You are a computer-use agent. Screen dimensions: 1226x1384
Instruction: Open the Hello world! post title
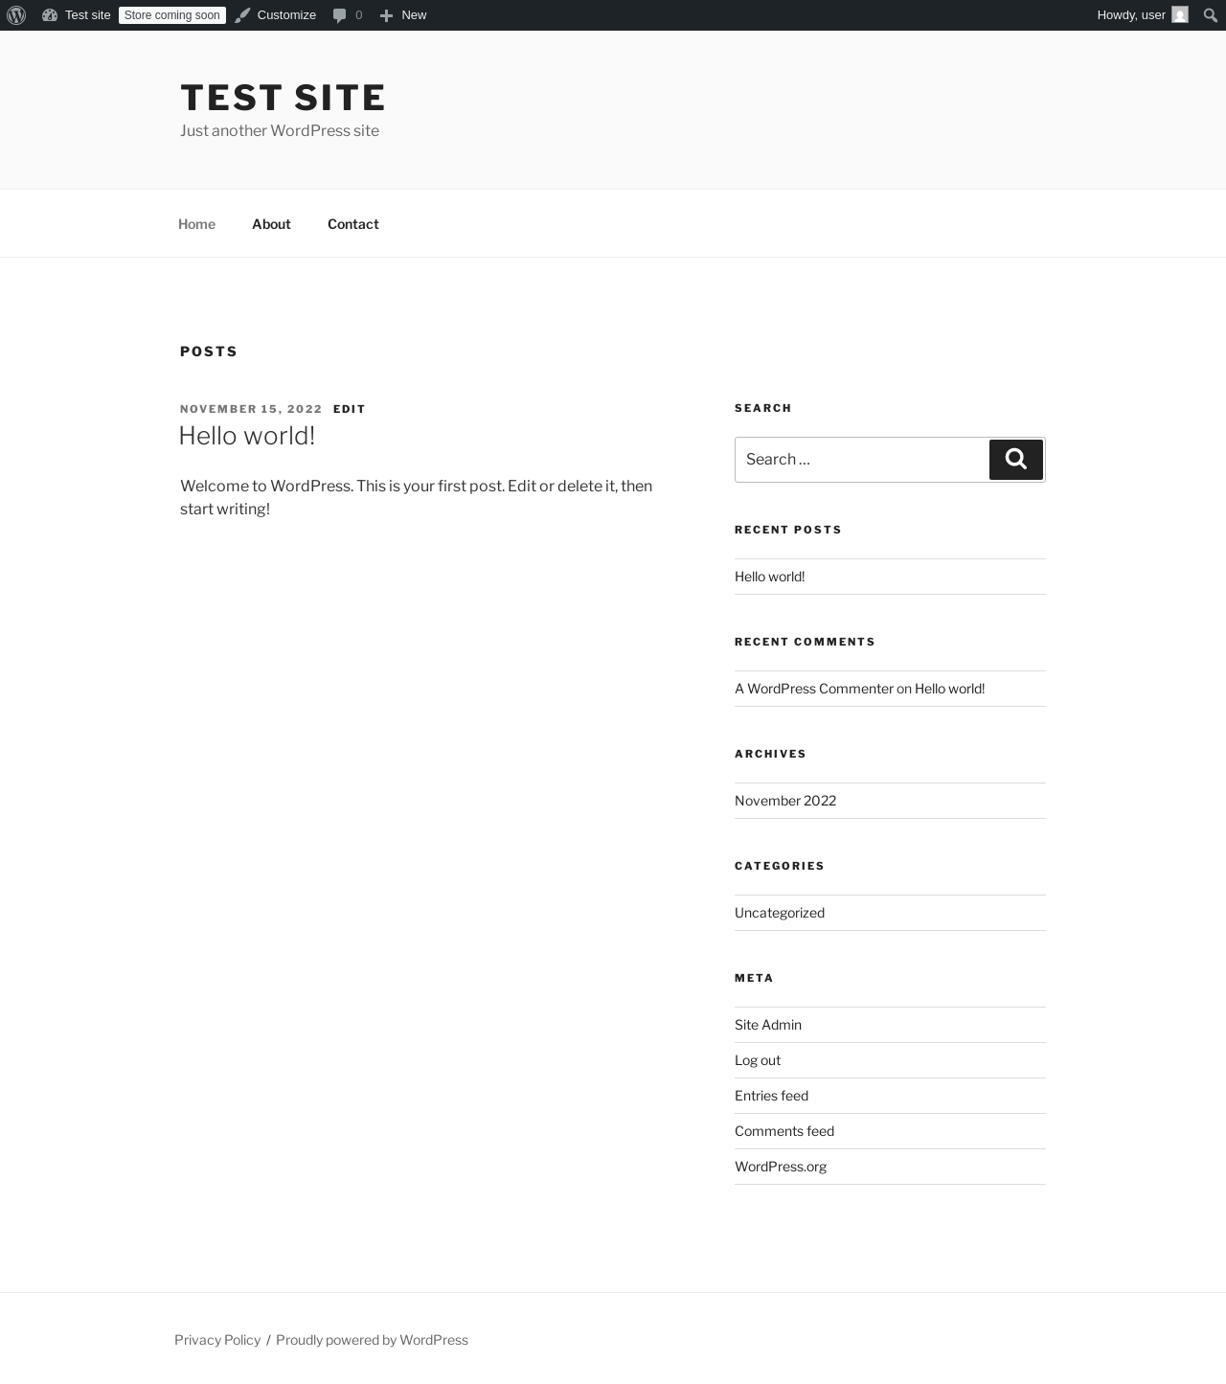pyautogui.click(x=247, y=436)
